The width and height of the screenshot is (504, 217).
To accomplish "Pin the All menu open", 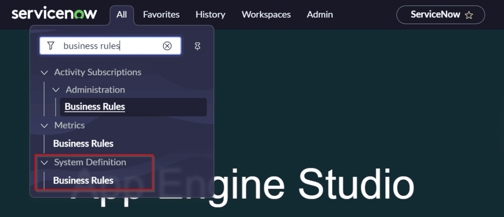I will 198,46.
